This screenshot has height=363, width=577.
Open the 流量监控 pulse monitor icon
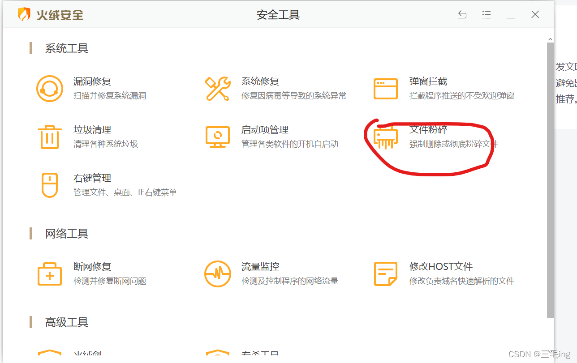tap(218, 273)
